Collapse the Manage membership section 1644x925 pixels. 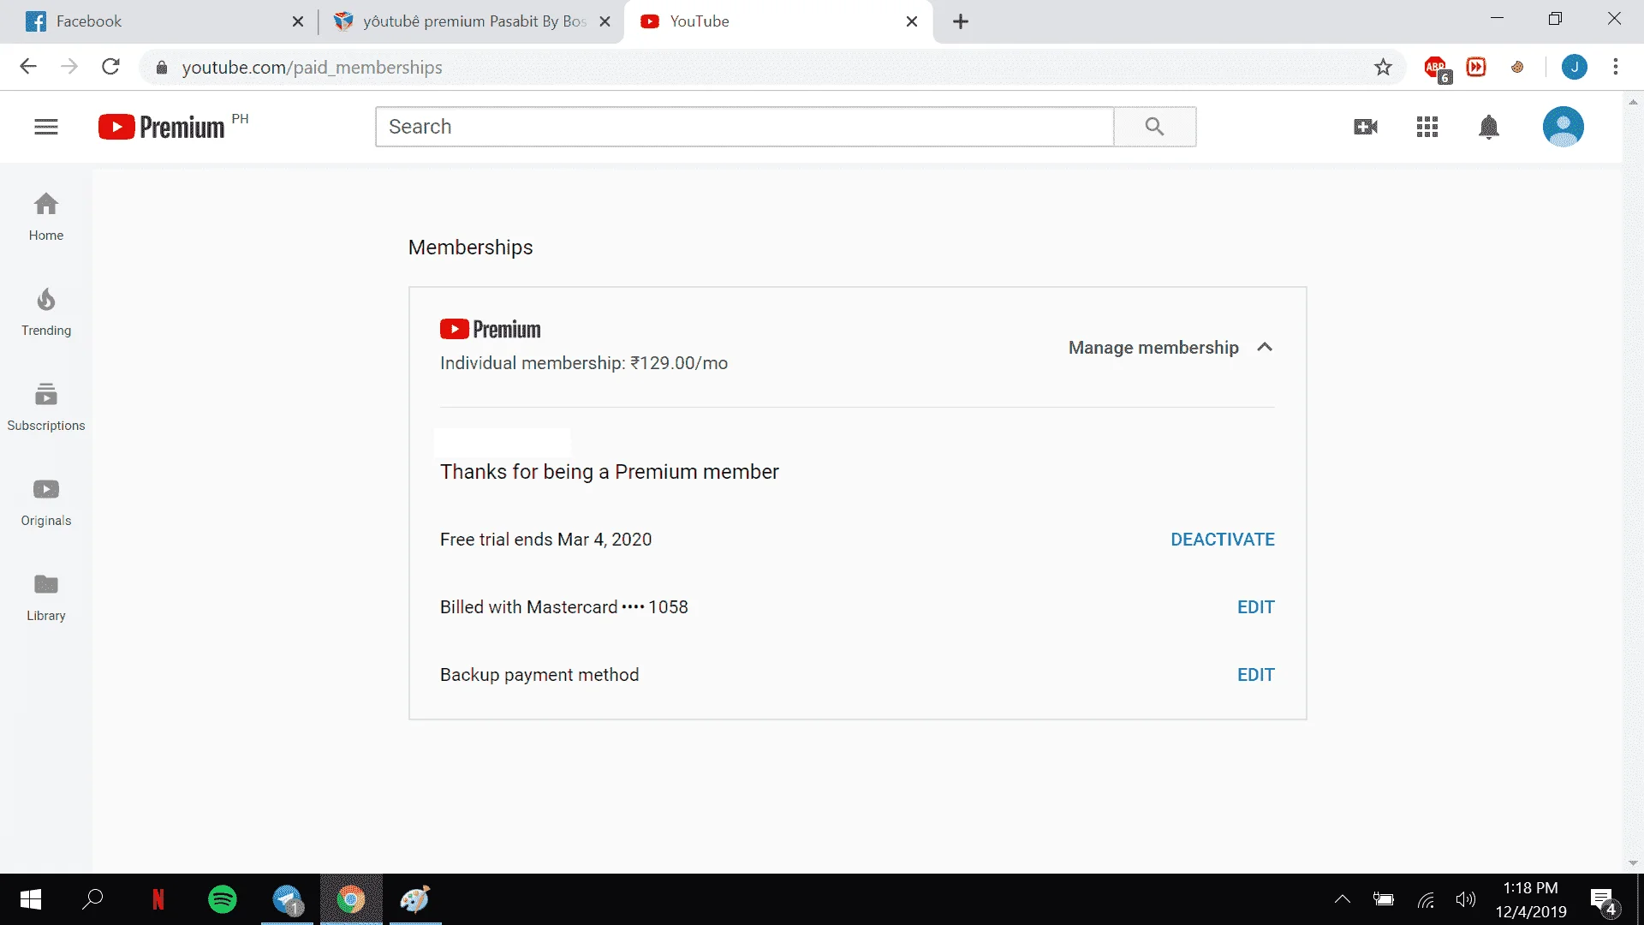click(1265, 347)
